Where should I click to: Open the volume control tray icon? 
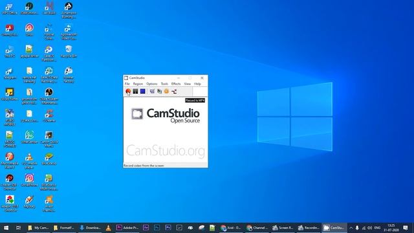point(369,228)
